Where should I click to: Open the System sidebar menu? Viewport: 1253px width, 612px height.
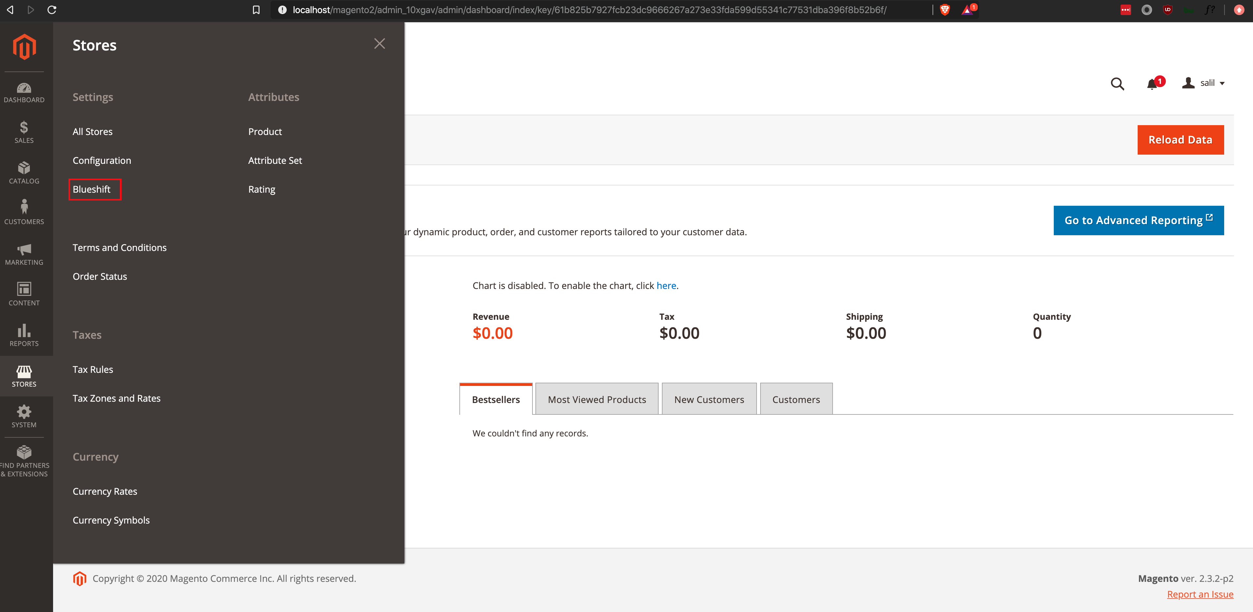24,417
